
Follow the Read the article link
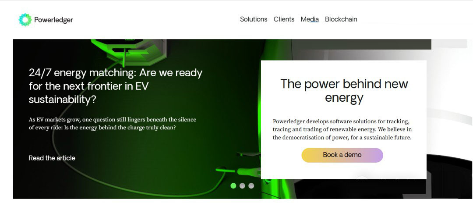(52, 158)
